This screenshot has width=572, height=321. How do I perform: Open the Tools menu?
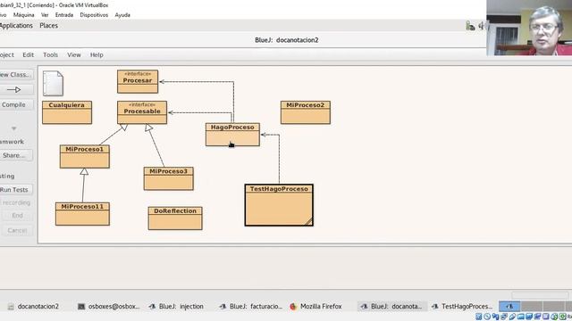50,55
